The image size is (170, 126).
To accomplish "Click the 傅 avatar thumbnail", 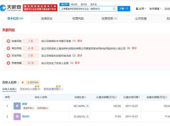I will 17,116.
